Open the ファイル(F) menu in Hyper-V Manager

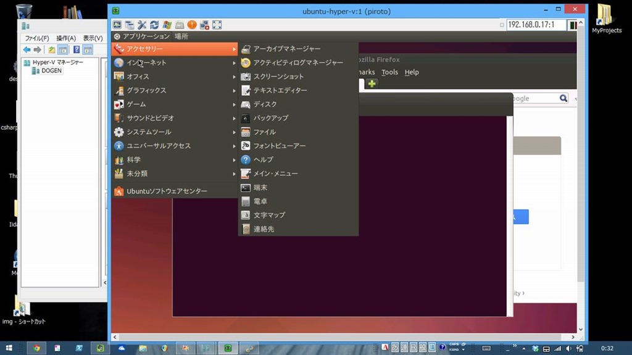tap(36, 38)
